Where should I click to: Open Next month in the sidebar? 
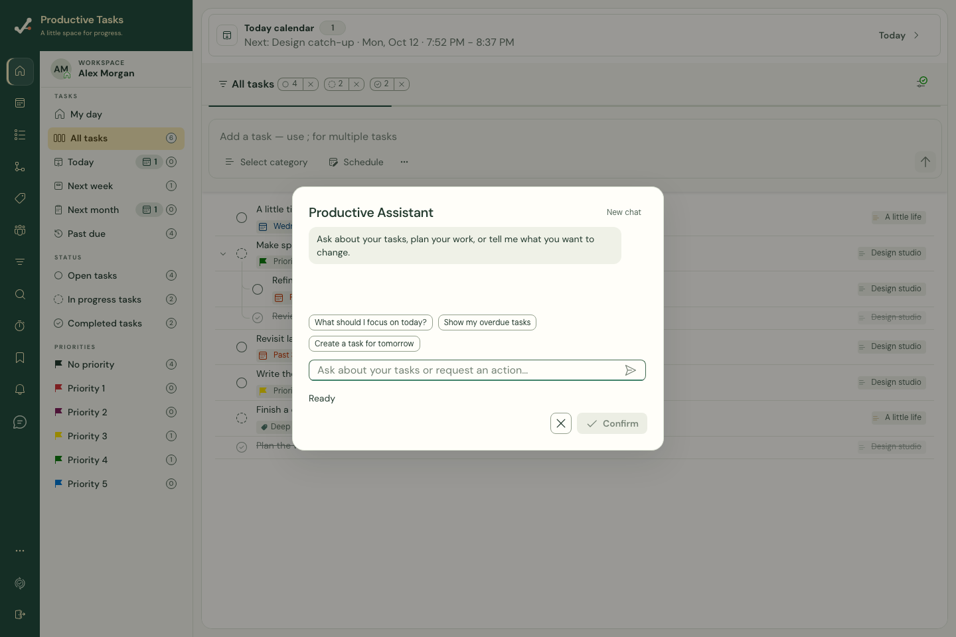point(116,210)
